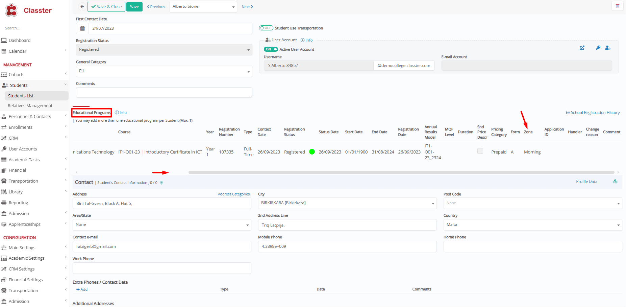Image resolution: width=626 pixels, height=307 pixels.
Task: Click the Financial coins icon
Action: coord(4,170)
